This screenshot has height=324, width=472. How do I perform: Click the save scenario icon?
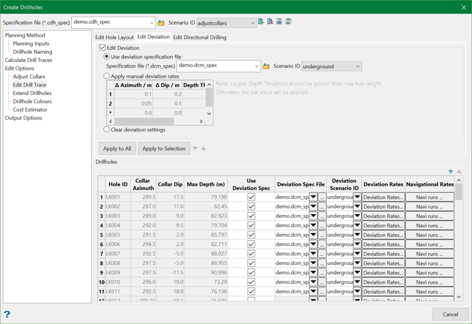pyautogui.click(x=279, y=22)
